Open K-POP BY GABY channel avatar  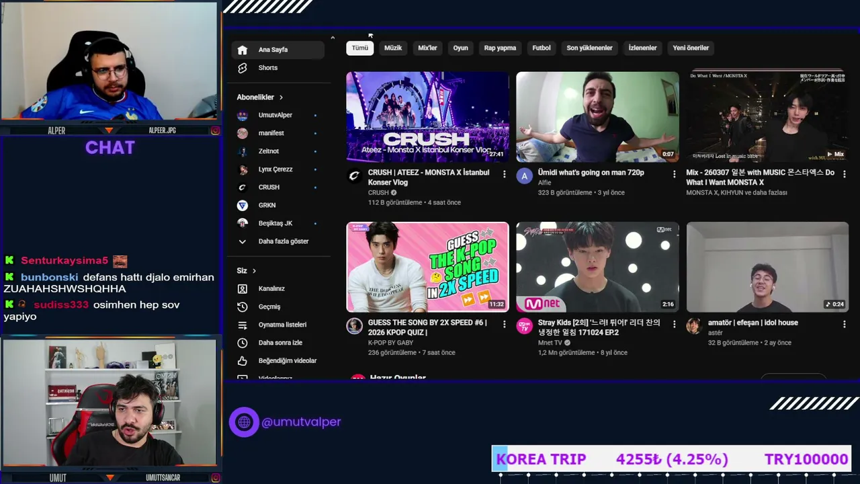tap(354, 327)
